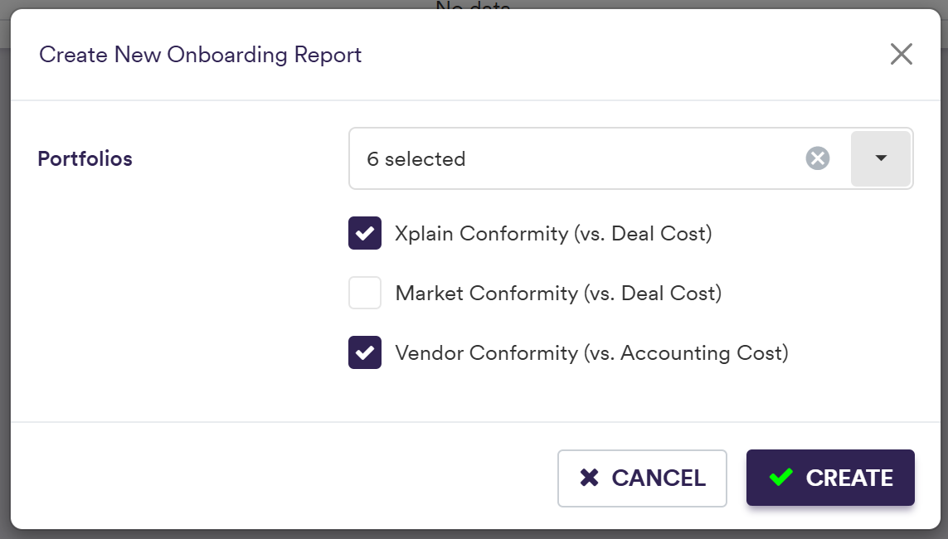Close the Create New Onboarding Report dialog
Image resolution: width=948 pixels, height=539 pixels.
pos(901,55)
